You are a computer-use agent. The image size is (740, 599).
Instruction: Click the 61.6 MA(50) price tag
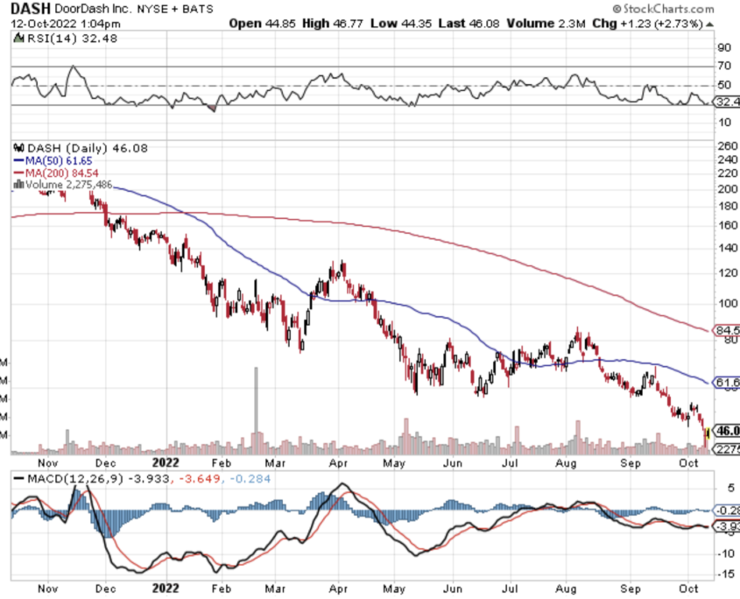(727, 383)
